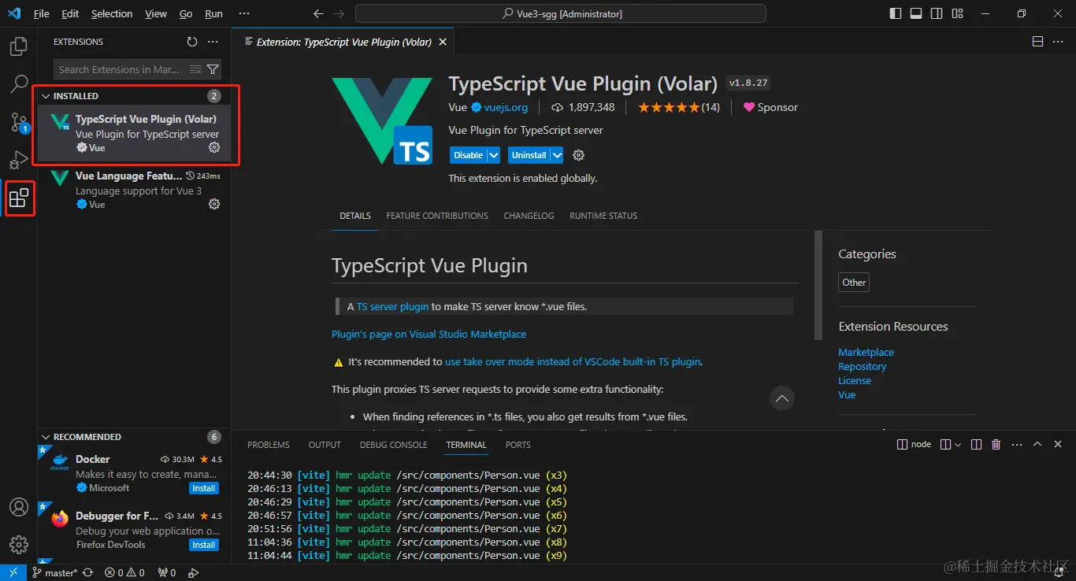Open the Disable button dropdown arrow
The image size is (1076, 581).
(493, 155)
